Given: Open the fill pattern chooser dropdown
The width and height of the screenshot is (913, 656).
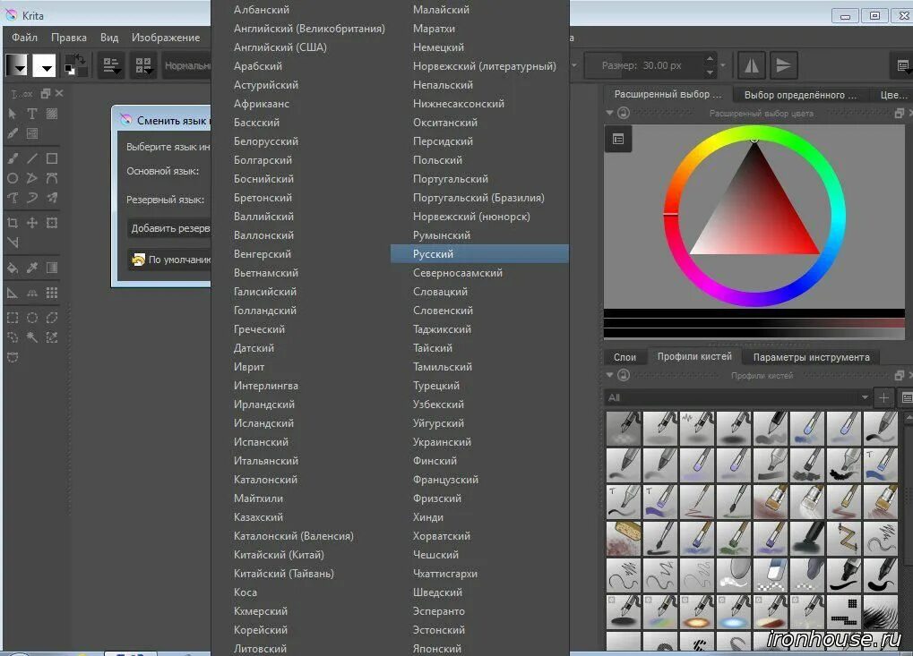Looking at the screenshot, I should point(44,65).
